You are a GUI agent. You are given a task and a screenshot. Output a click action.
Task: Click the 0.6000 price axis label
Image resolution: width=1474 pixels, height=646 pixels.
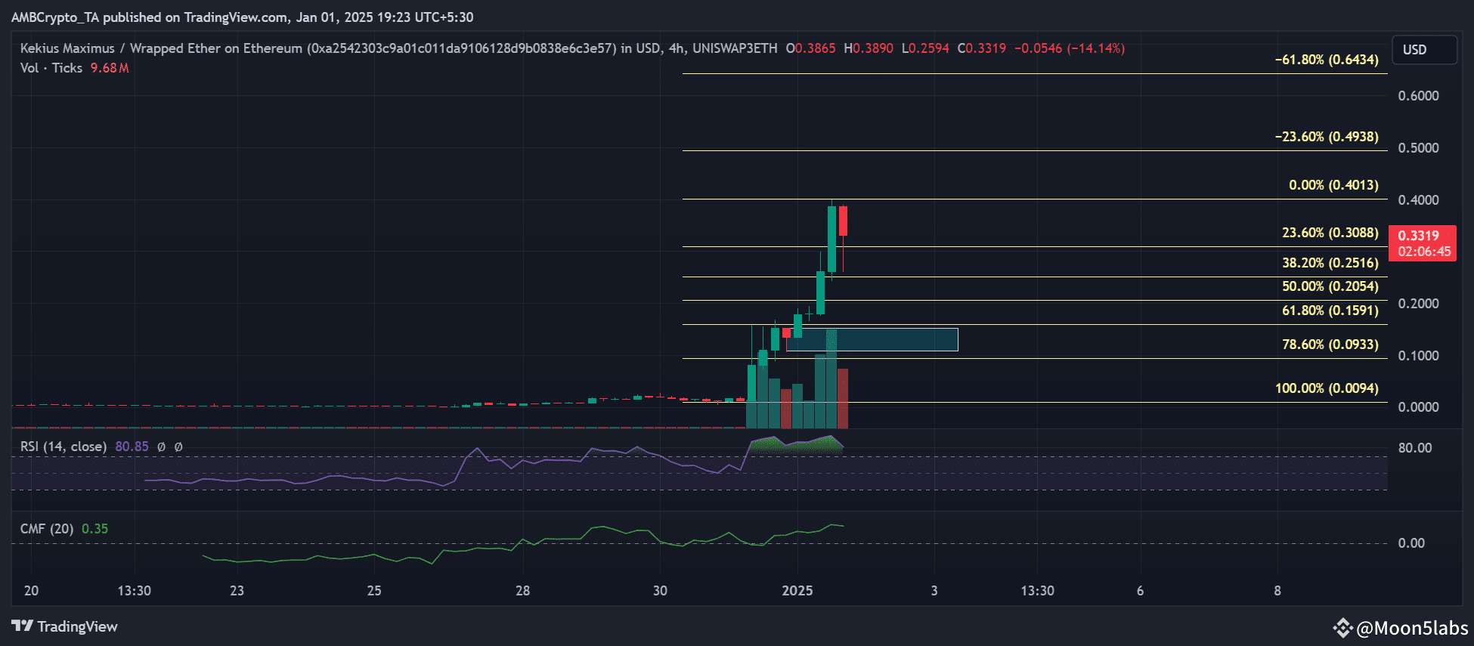(x=1418, y=96)
